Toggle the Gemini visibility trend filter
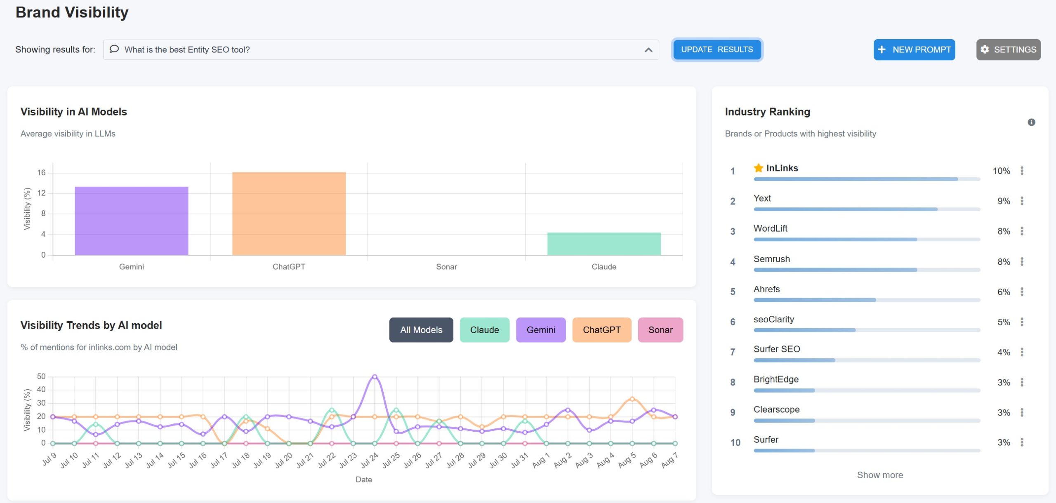This screenshot has width=1056, height=503. point(541,329)
